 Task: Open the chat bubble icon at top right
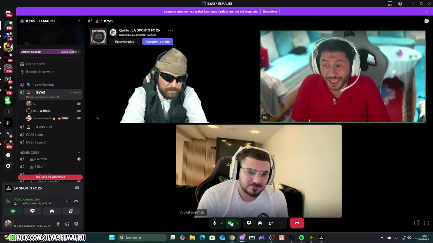(427, 21)
